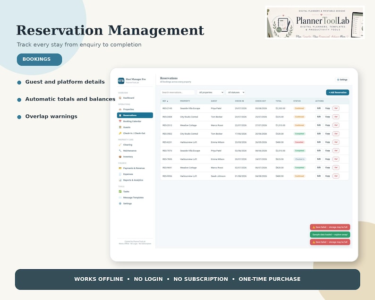Click the Reports & Analytics chart icon
Viewport: 375px width, 300px height.
(x=120, y=180)
